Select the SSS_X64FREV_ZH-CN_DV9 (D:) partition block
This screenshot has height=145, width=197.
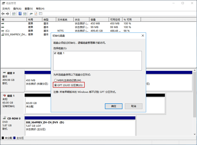click(x=80, y=127)
